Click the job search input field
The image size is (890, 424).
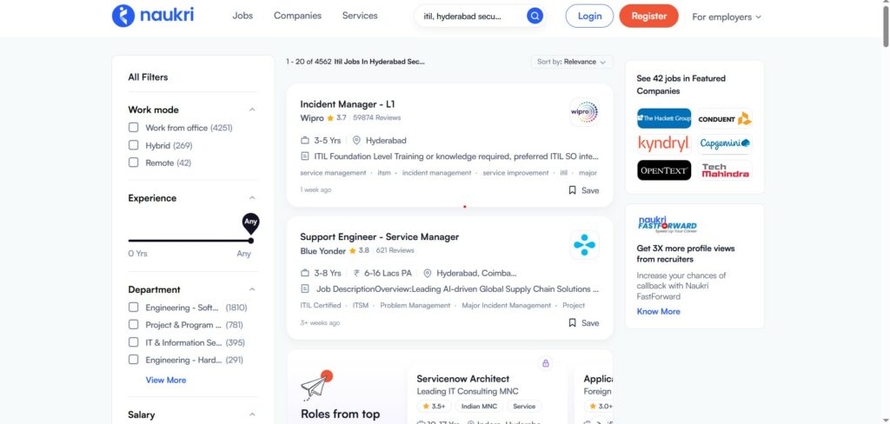click(x=470, y=17)
